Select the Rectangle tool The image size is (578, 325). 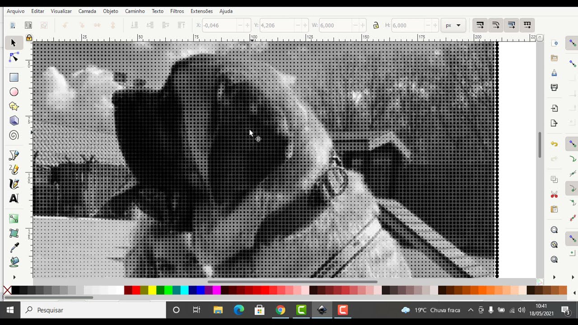[14, 77]
